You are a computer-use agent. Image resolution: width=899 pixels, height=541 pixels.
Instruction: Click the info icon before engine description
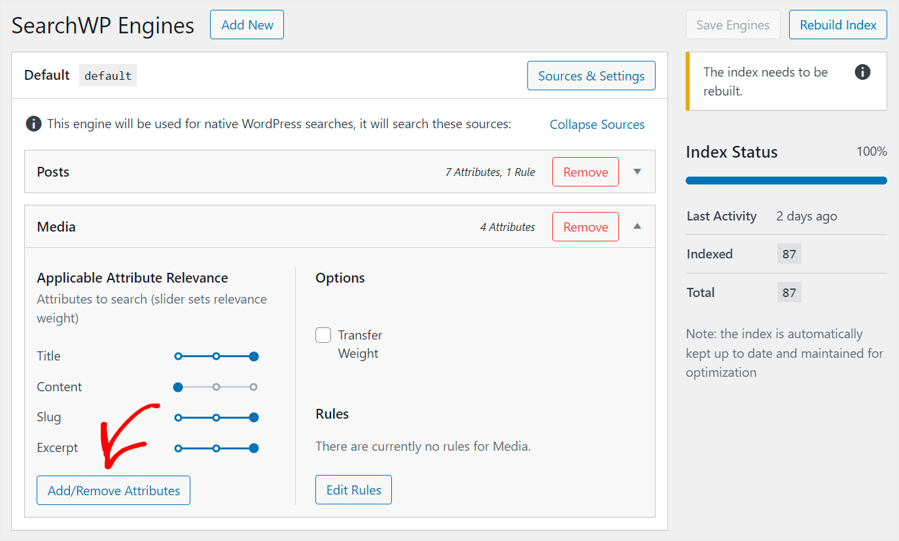33,124
